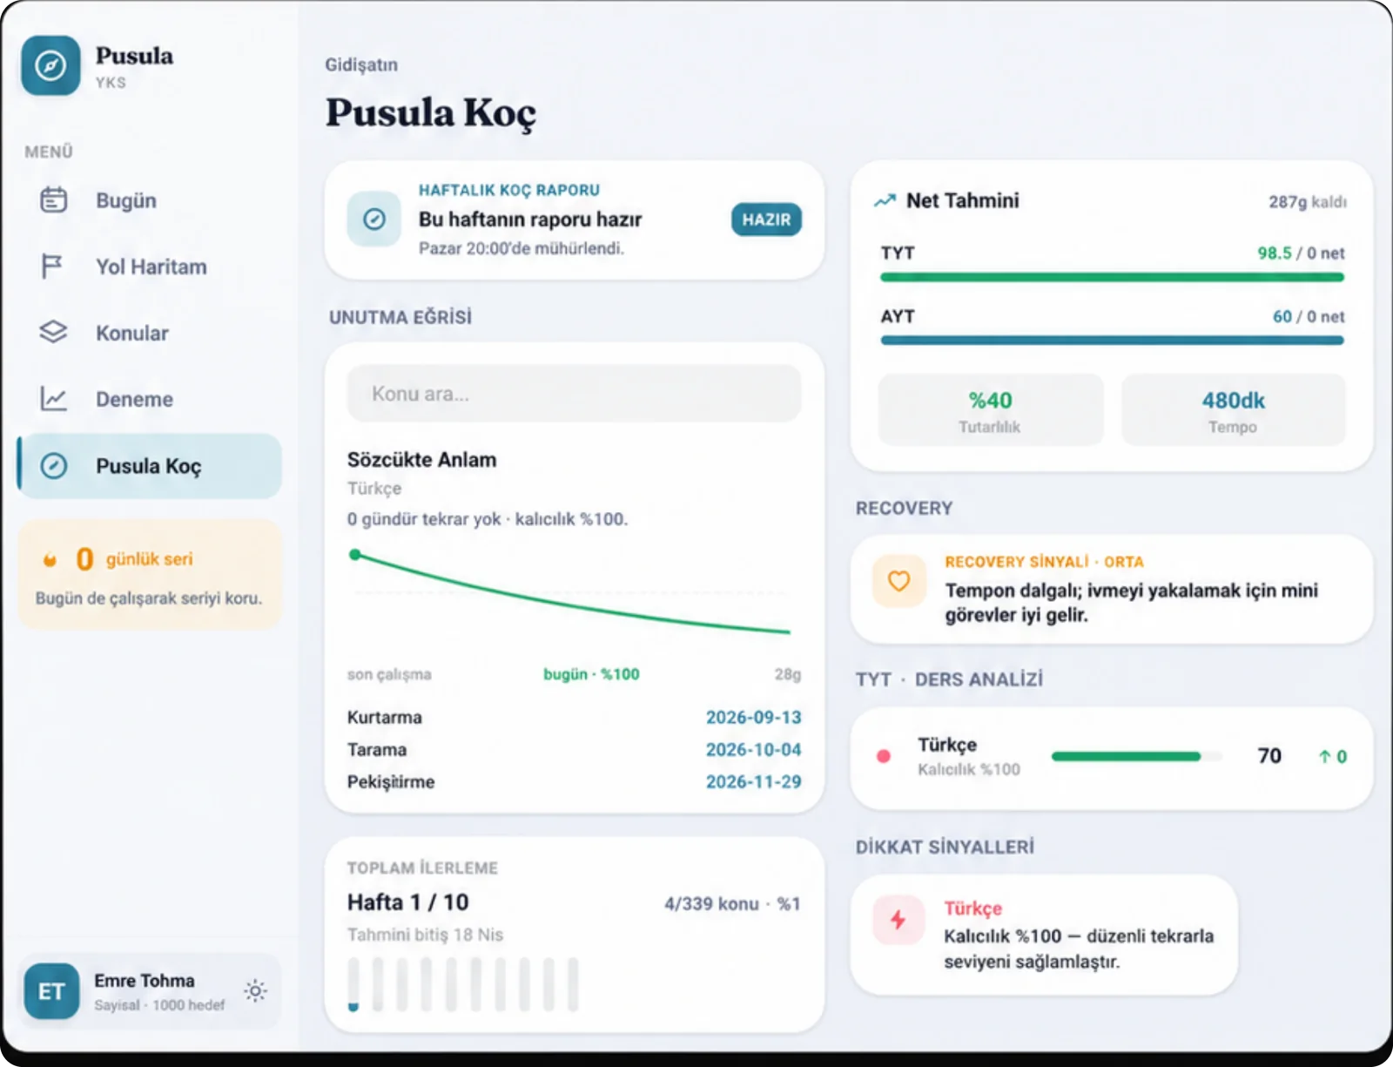Click the AYT net progress bar

[x=1112, y=341]
